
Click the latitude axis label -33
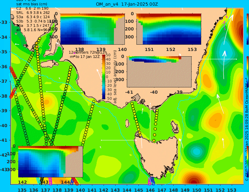click(x=4, y=22)
